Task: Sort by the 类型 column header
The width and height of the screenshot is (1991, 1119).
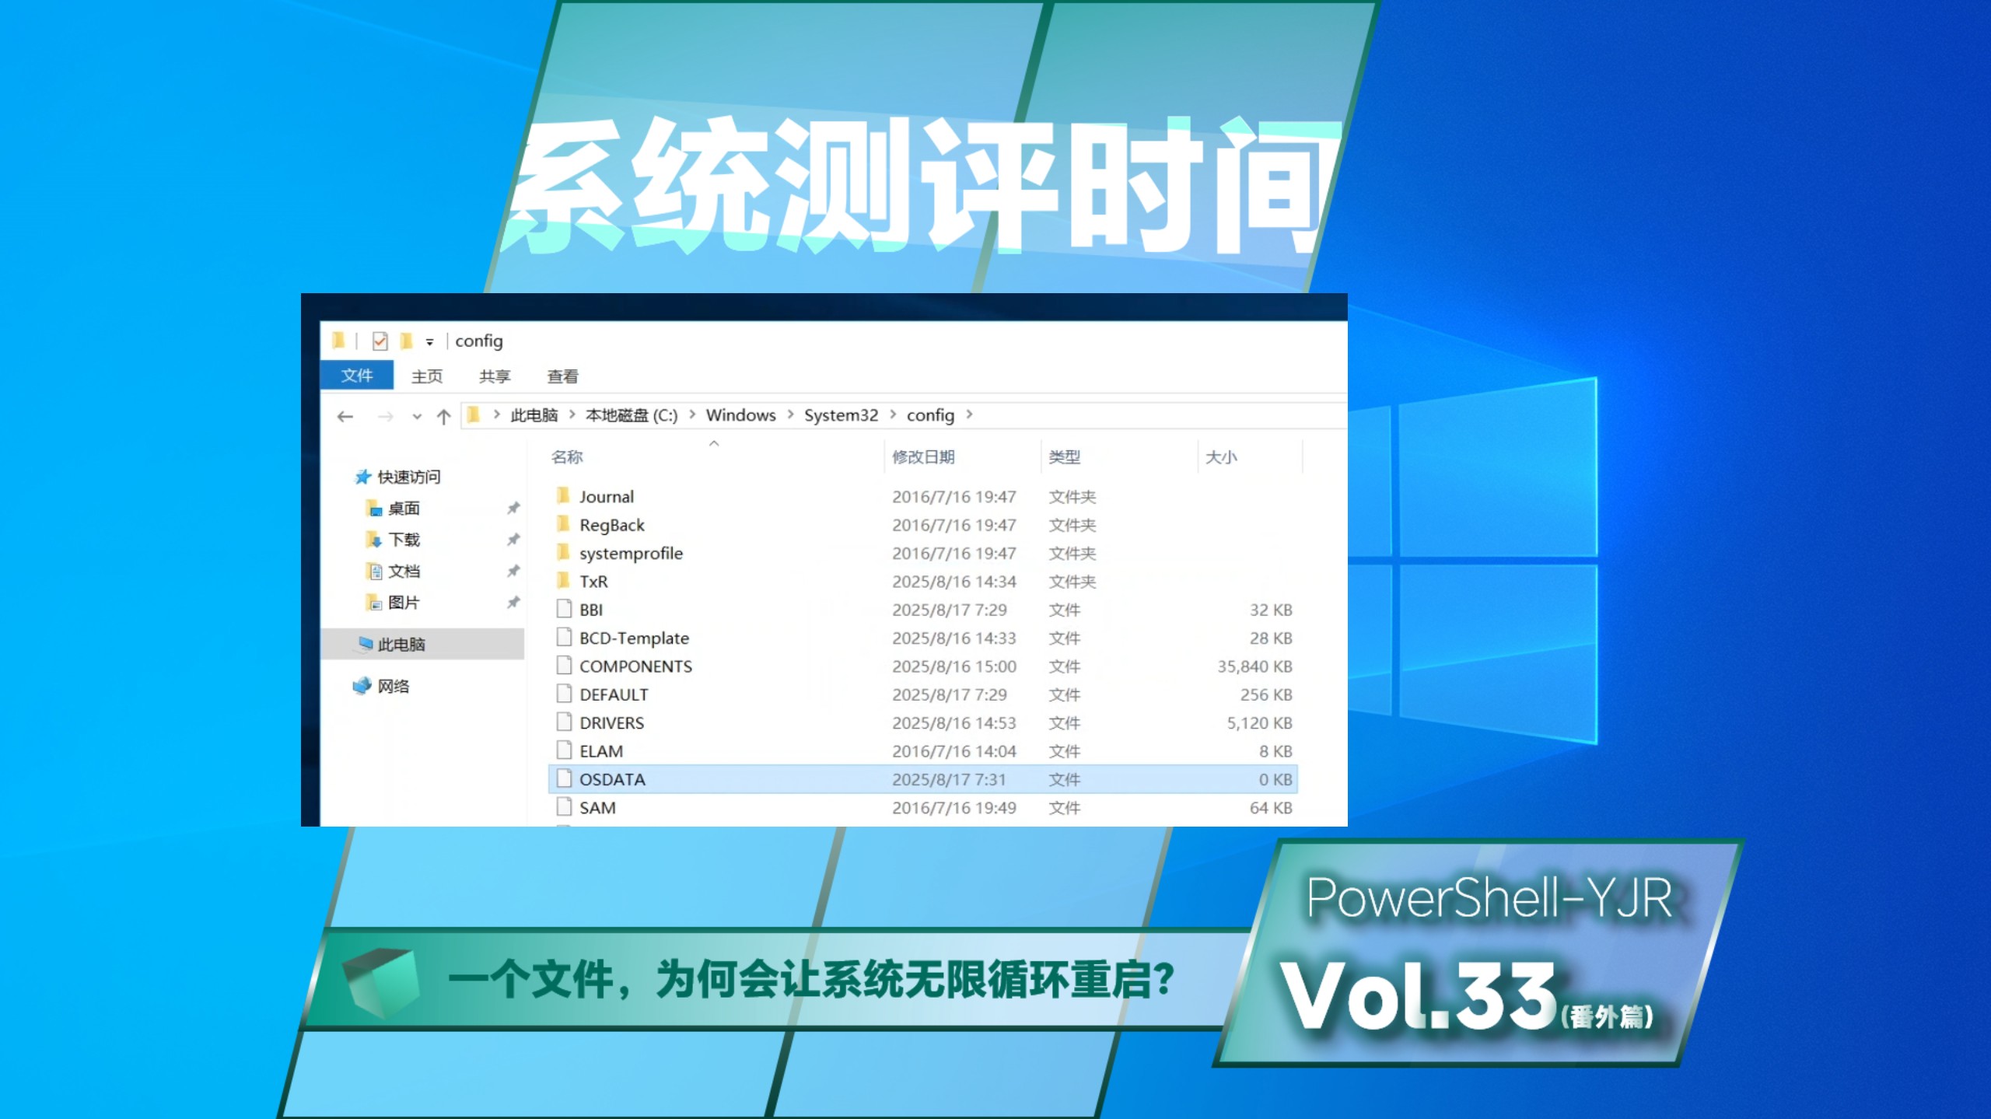Action: (1064, 457)
